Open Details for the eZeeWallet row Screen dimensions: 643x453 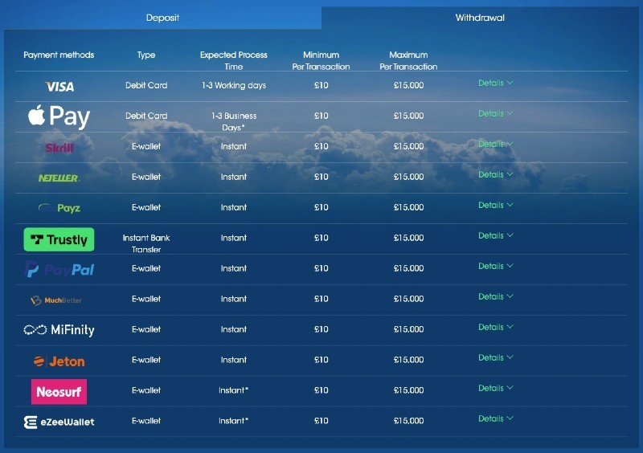click(x=495, y=418)
